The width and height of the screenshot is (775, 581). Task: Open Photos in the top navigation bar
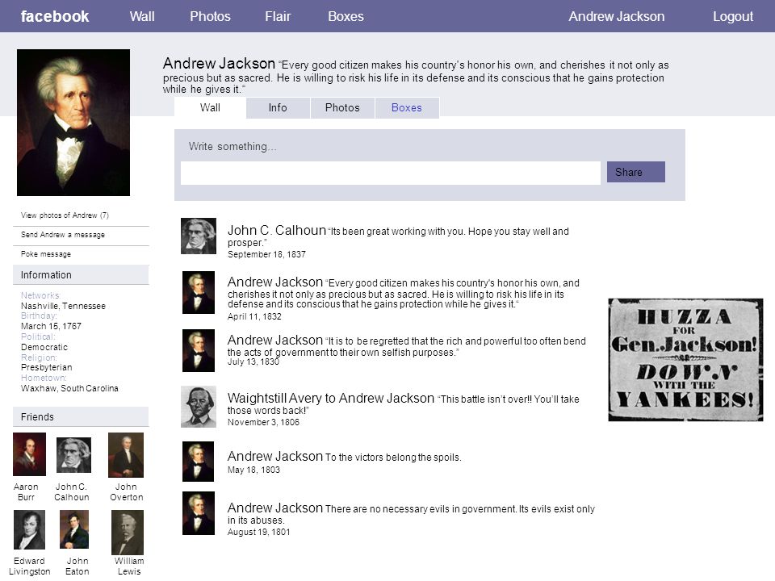[x=210, y=16]
